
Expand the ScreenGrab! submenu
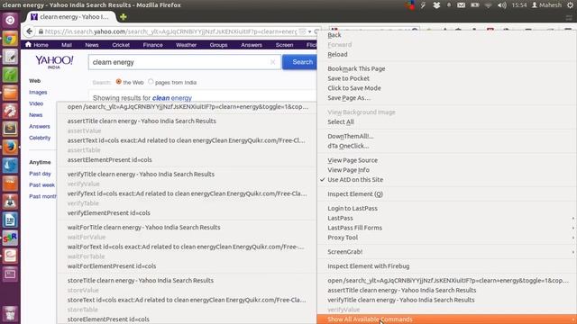[447, 252]
